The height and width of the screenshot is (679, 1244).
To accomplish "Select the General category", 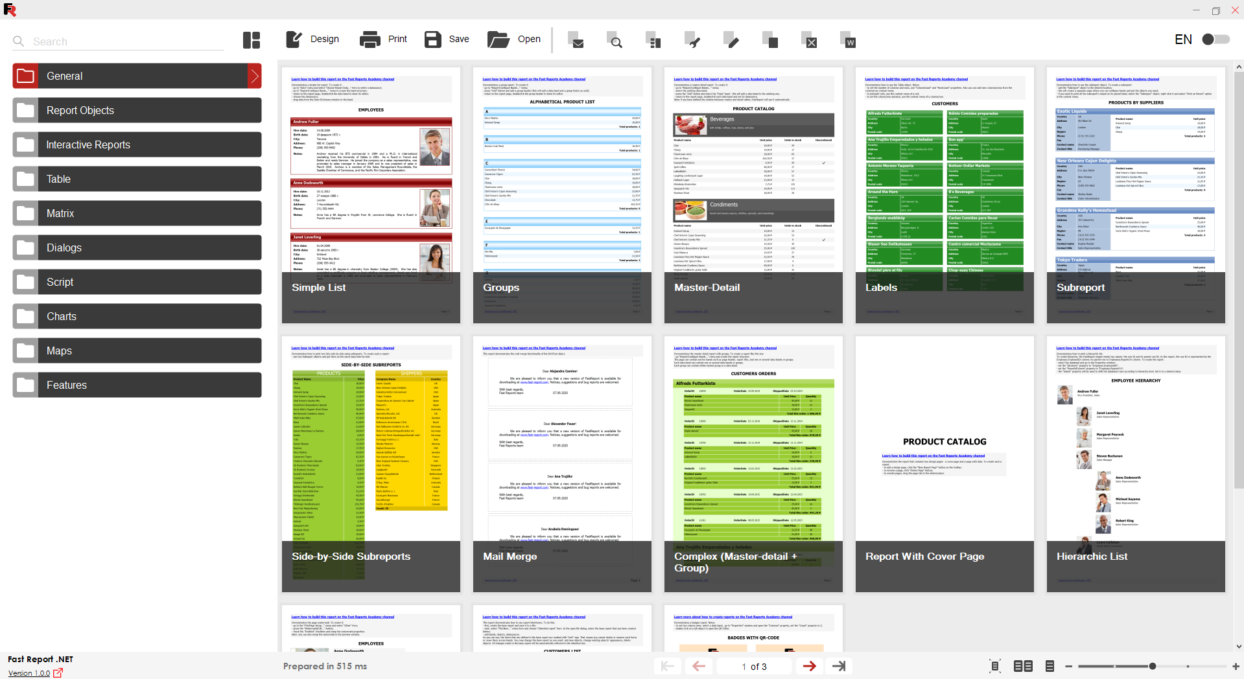I will click(x=137, y=76).
